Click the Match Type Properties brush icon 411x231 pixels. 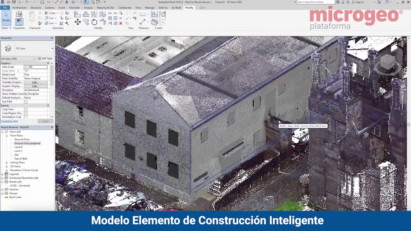click(40, 23)
